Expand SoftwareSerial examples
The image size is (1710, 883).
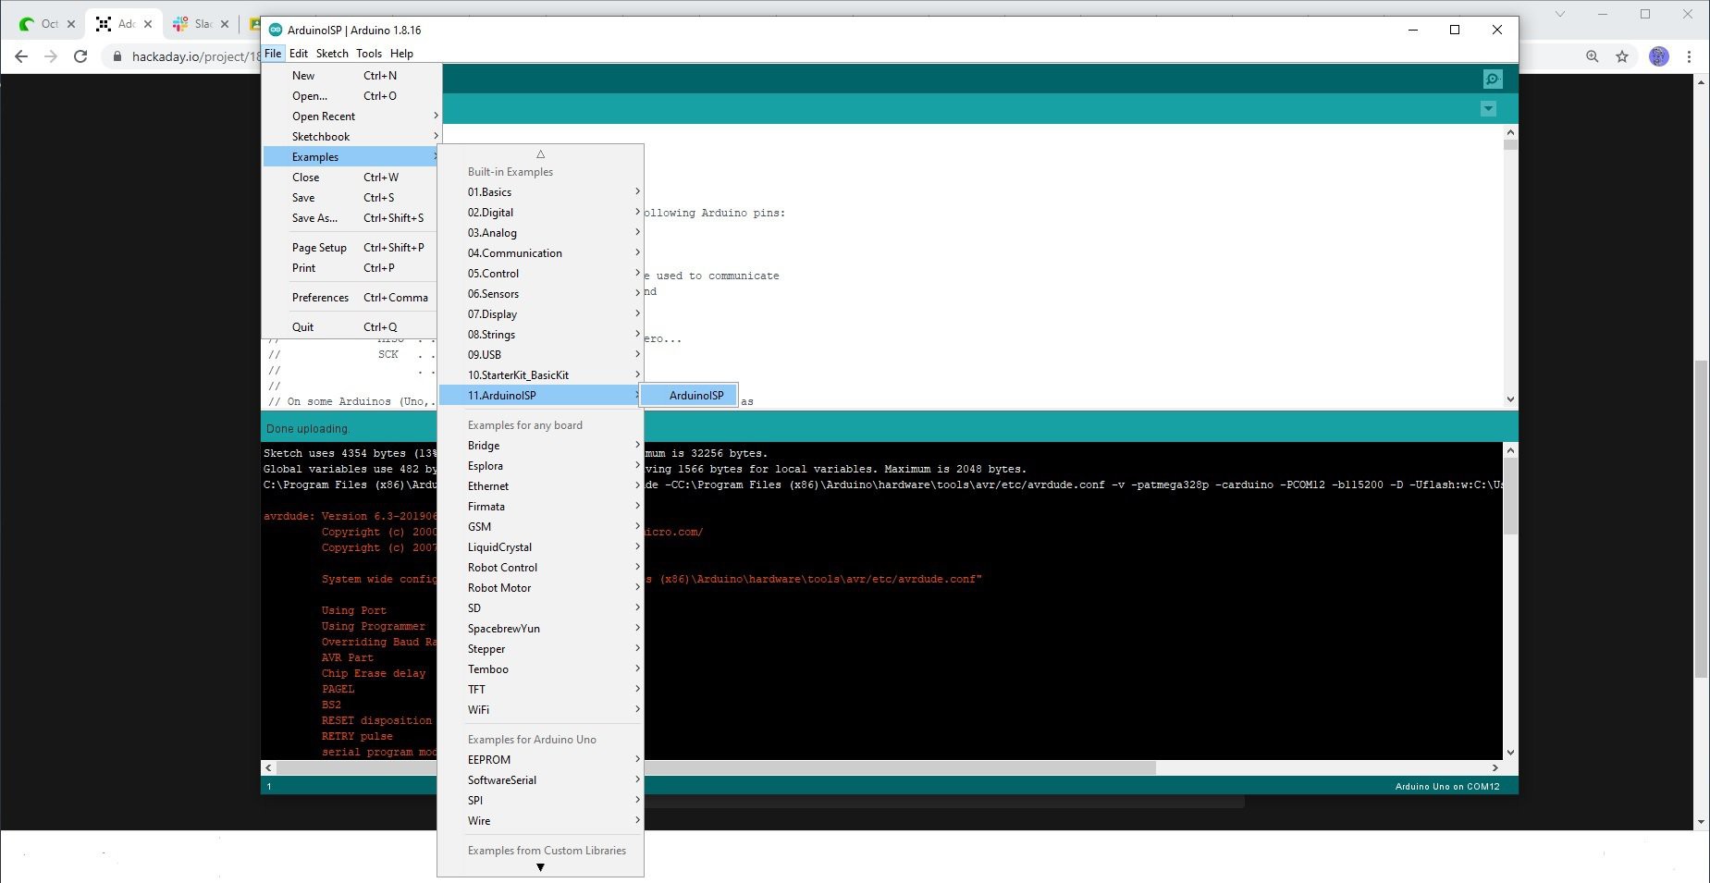540,780
